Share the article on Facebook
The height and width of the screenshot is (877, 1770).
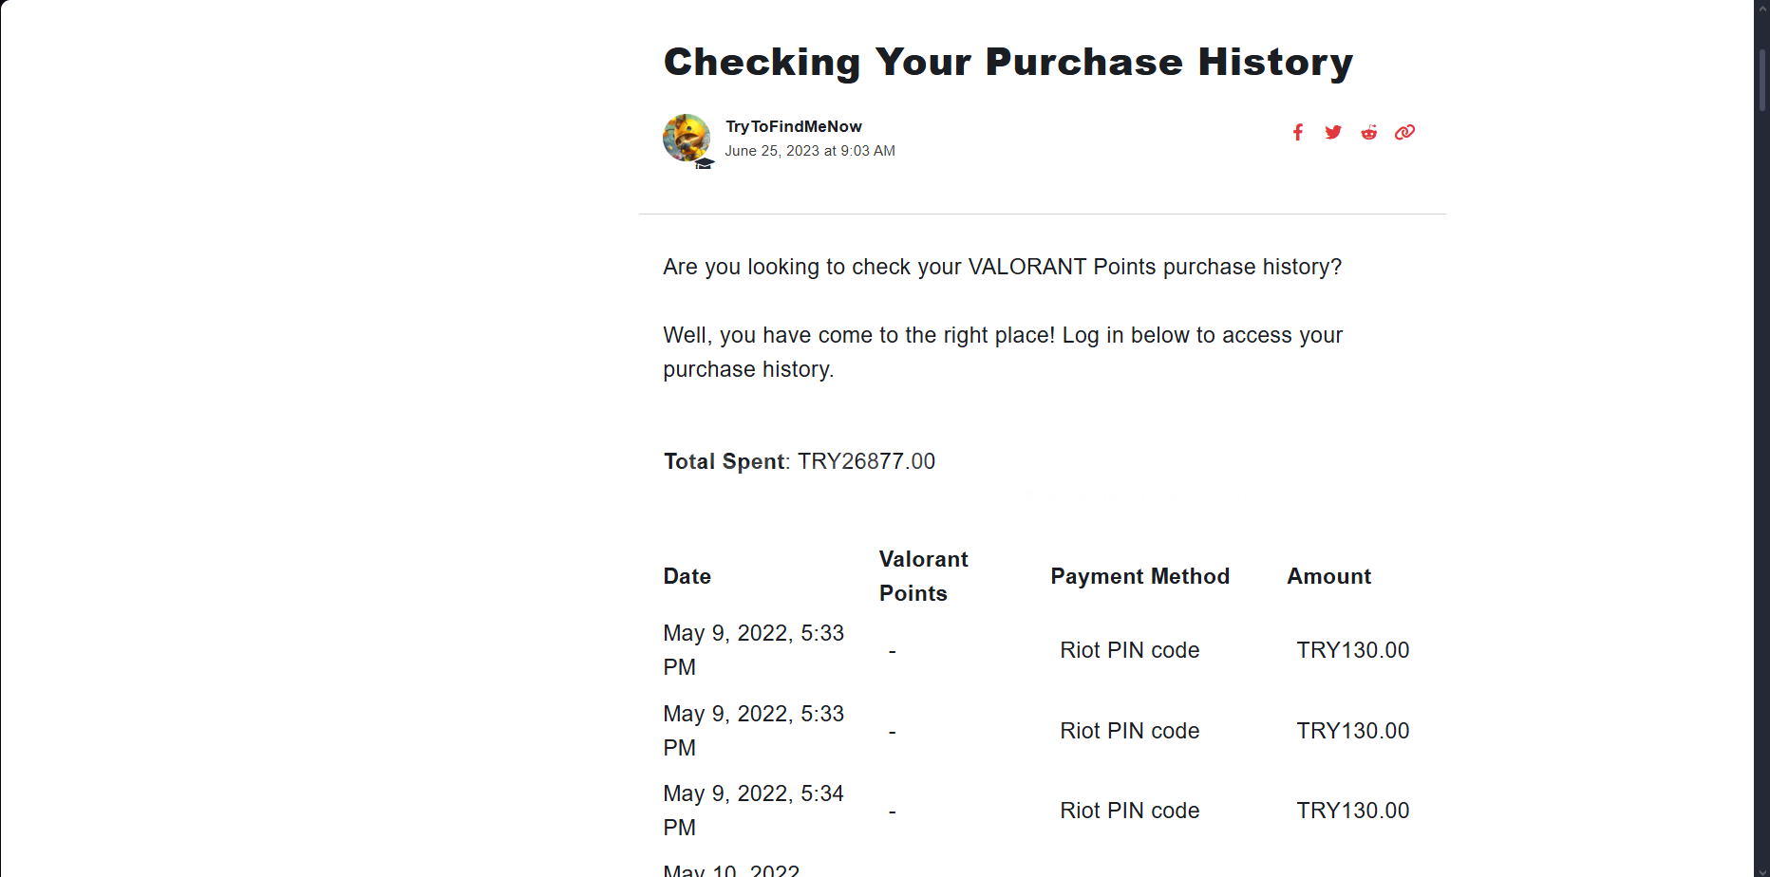coord(1297,132)
